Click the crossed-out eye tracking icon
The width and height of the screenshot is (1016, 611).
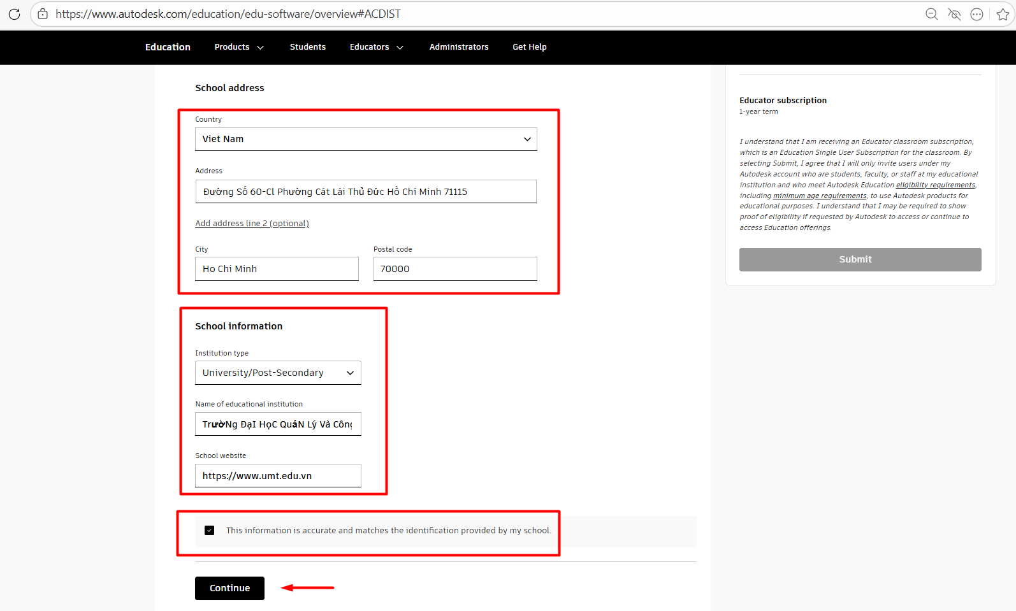point(954,14)
